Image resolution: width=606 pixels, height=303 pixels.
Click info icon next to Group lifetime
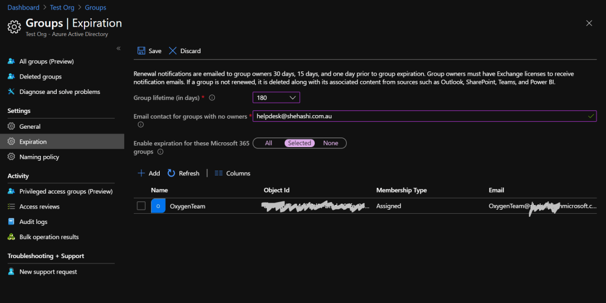pyautogui.click(x=212, y=98)
